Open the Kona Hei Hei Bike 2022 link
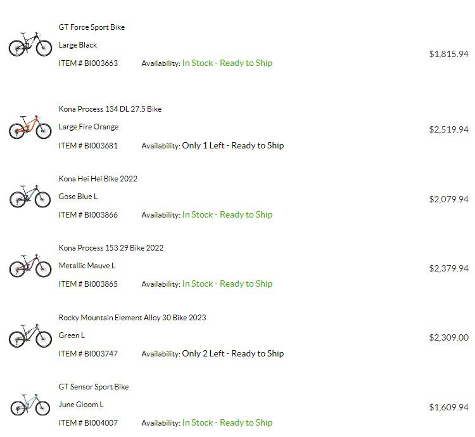 (98, 179)
